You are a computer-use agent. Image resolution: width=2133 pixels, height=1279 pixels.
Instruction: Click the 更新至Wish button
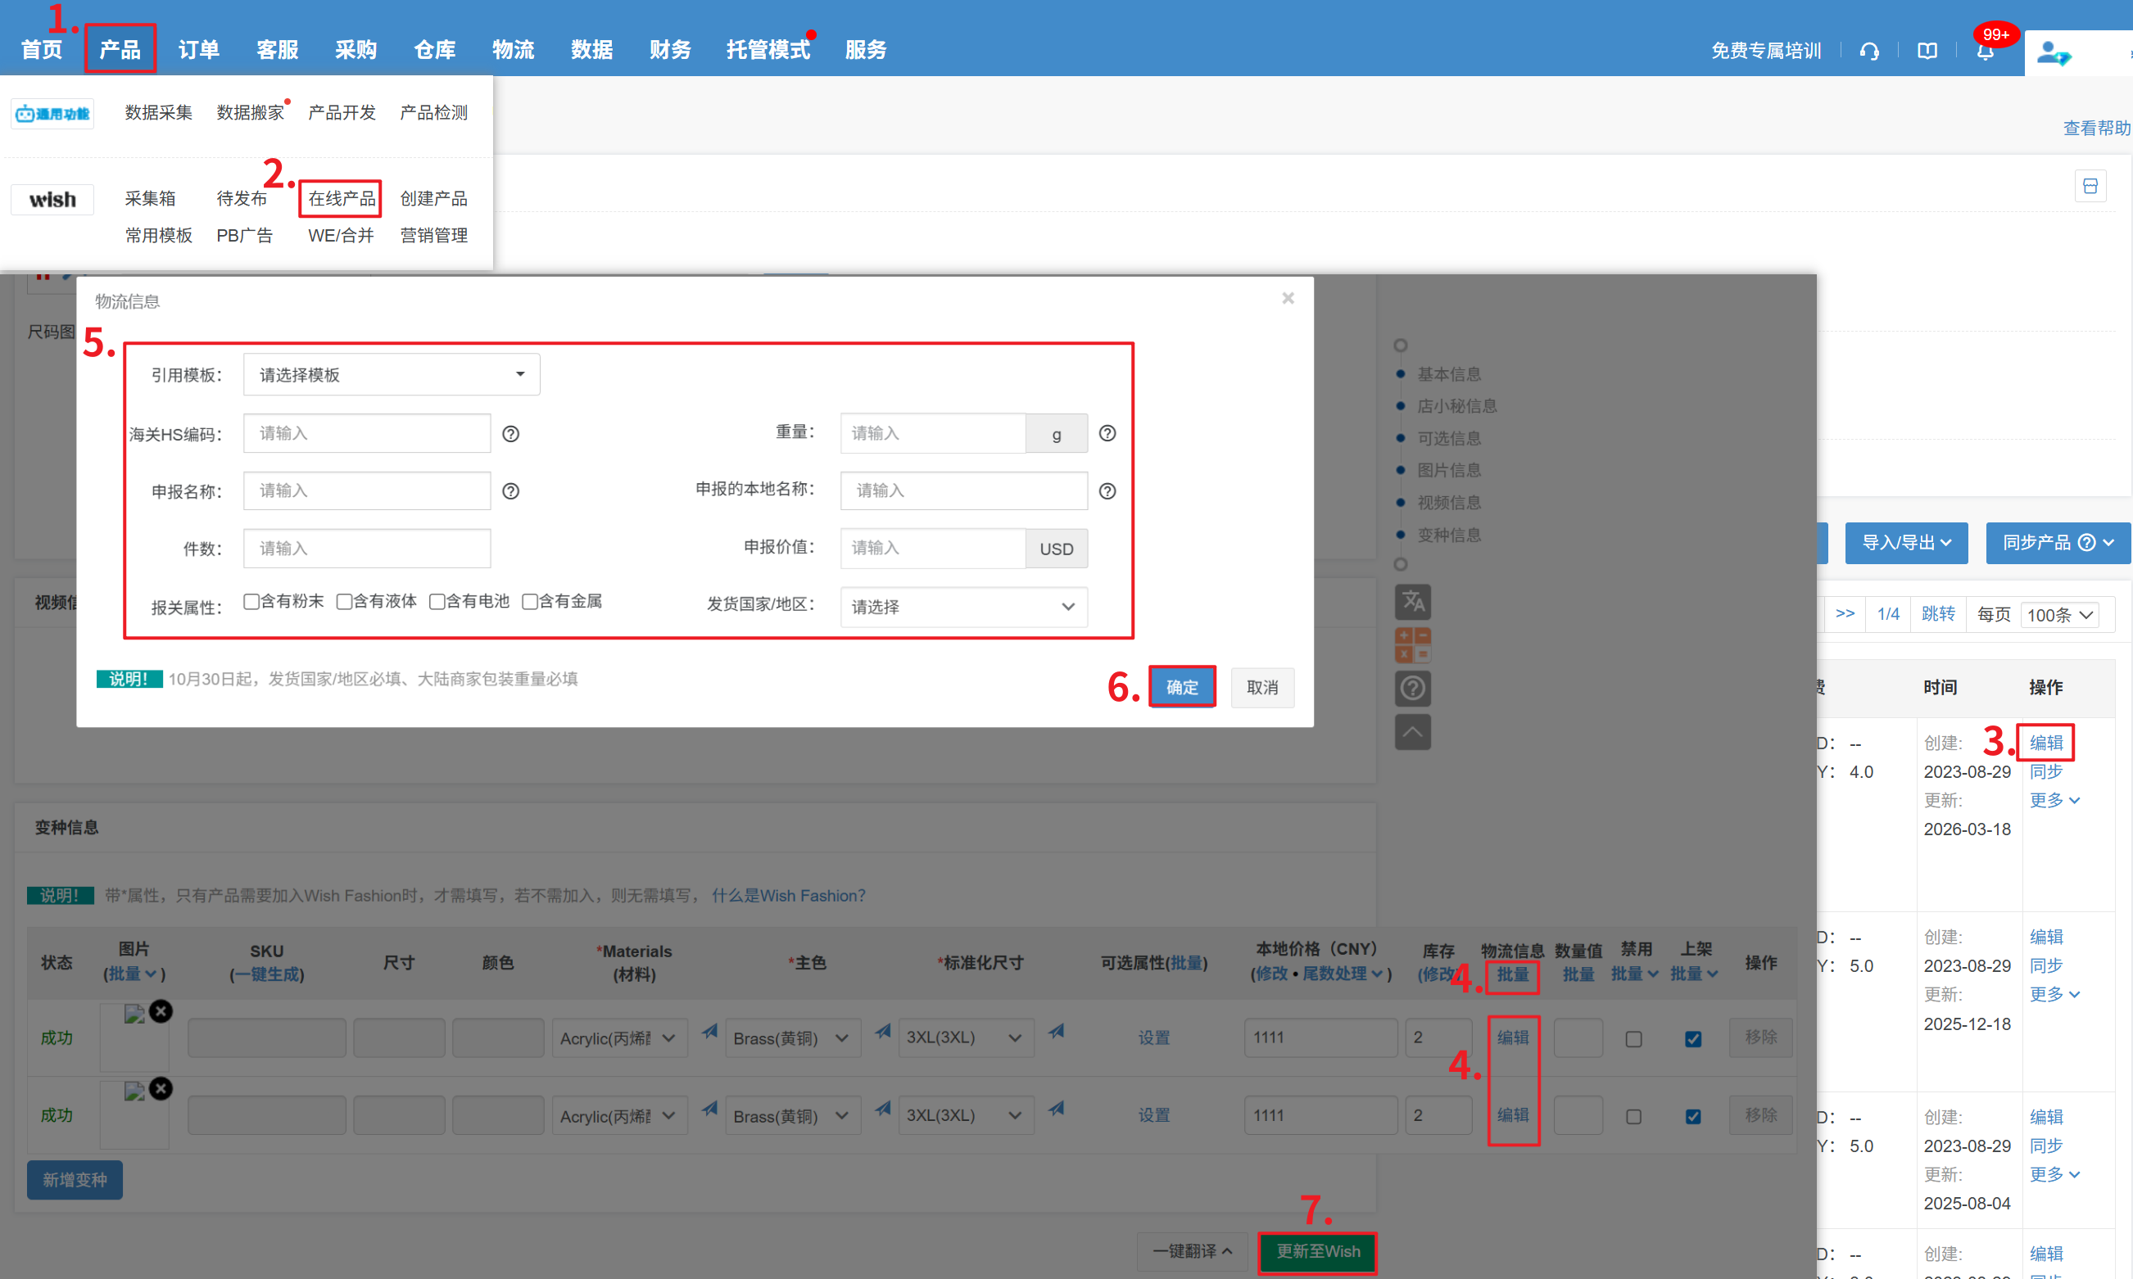pyautogui.click(x=1316, y=1250)
